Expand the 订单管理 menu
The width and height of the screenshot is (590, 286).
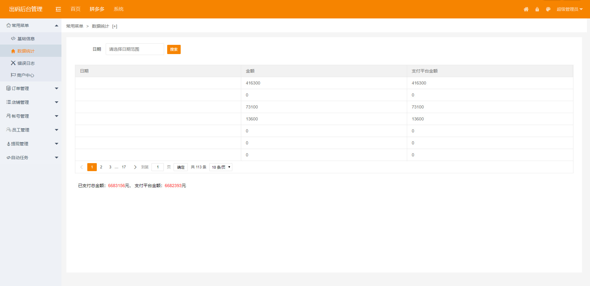[x=31, y=88]
